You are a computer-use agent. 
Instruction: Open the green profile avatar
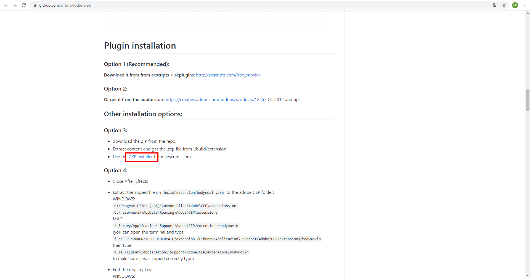click(515, 5)
